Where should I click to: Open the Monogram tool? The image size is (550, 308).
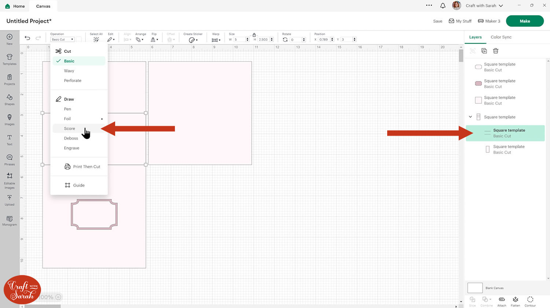coord(10,220)
